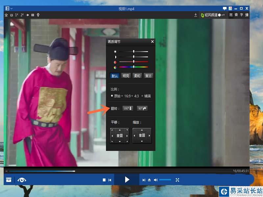Screen dimensions: 263x197
Task: Click the small rewind arrows beside progress bar
Action: tap(7, 171)
